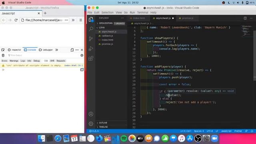Viewport: 256px width, 144px height.
Task: Expand the Timeline section
Action: 111,127
